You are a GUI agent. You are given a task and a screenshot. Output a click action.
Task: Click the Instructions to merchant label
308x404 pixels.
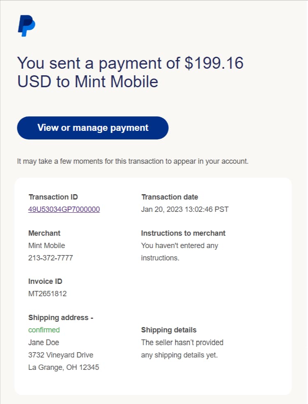point(183,233)
